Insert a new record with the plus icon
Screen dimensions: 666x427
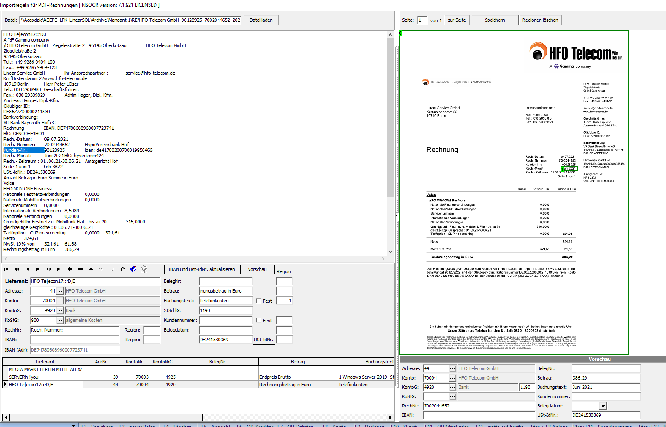pyautogui.click(x=70, y=269)
